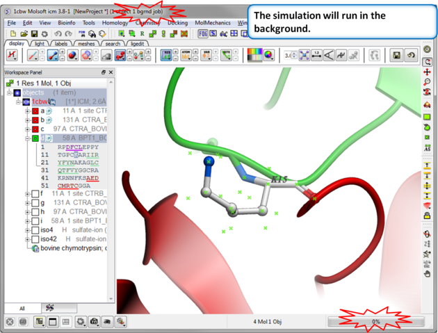Toggle display checkbox for iso42 sulfate-ion
The height and width of the screenshot is (333, 438).
tap(35, 238)
